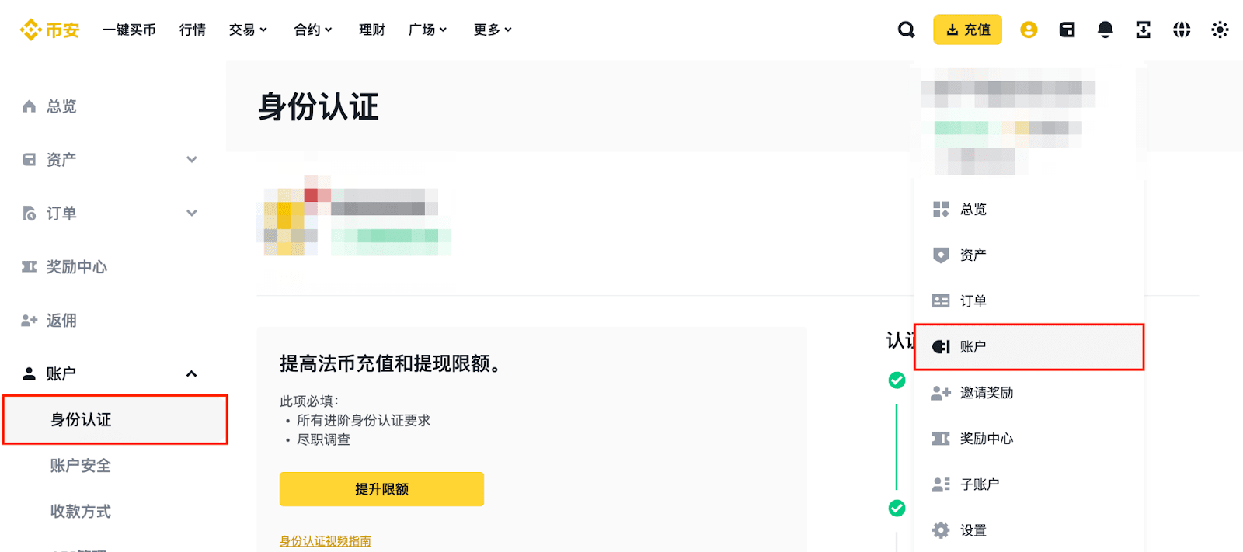
Task: Click the theme settings sun icon
Action: tap(1220, 30)
